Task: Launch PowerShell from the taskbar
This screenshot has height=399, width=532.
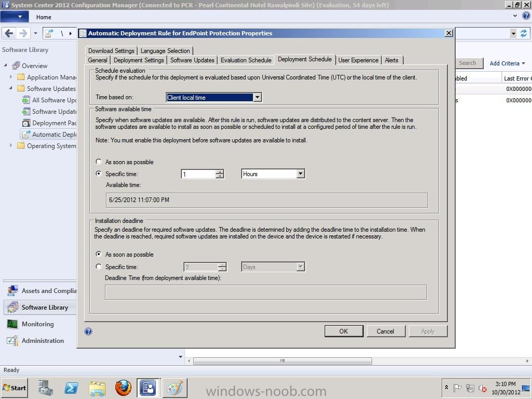Action: [71, 388]
